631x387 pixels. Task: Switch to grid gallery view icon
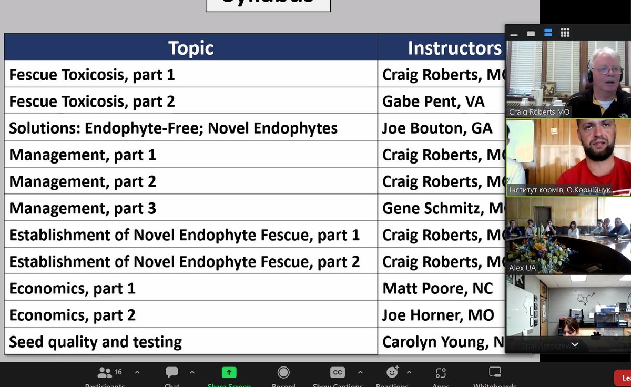click(x=565, y=33)
